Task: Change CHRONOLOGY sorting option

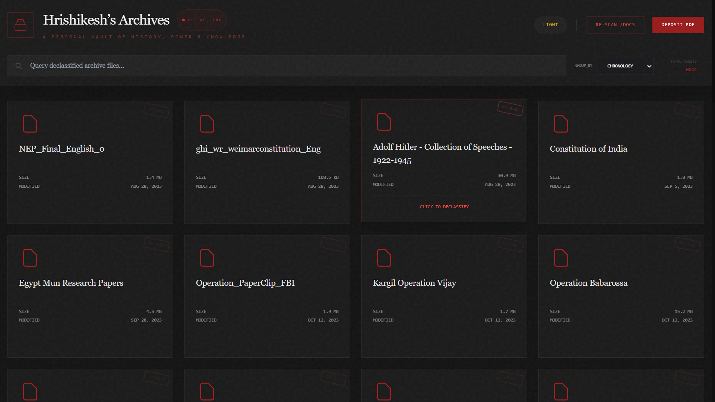Action: 625,66
